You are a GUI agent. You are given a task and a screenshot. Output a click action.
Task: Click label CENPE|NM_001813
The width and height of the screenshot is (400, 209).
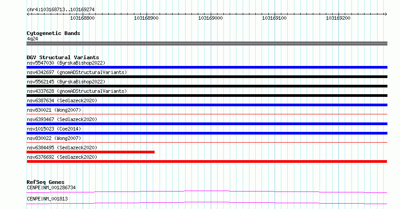47,199
